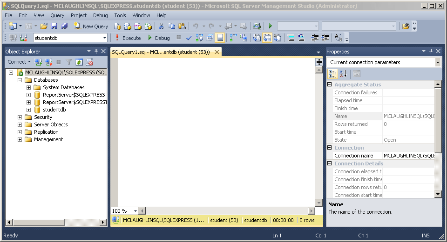
Task: Collapse the Databases folder node
Action: [x=20, y=80]
